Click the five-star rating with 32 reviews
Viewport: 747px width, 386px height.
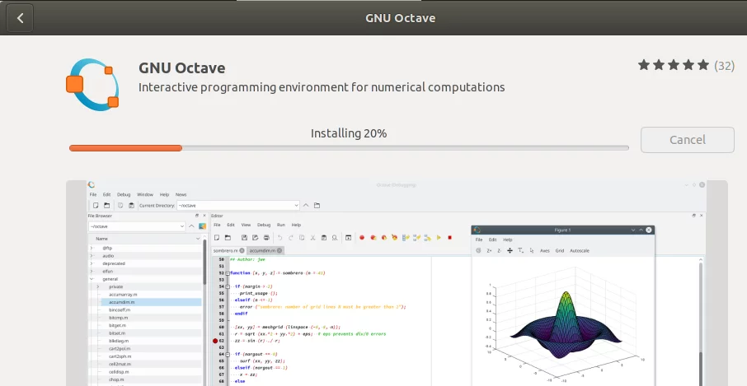[686, 66]
